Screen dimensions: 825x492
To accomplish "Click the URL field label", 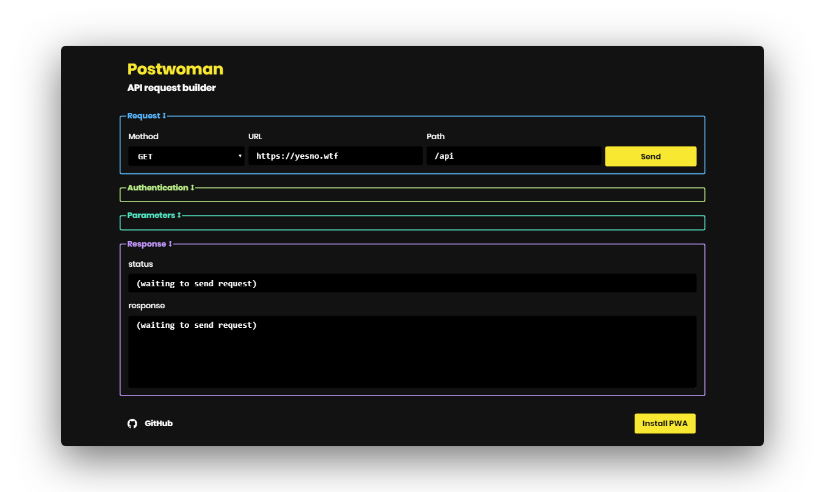I will point(255,137).
